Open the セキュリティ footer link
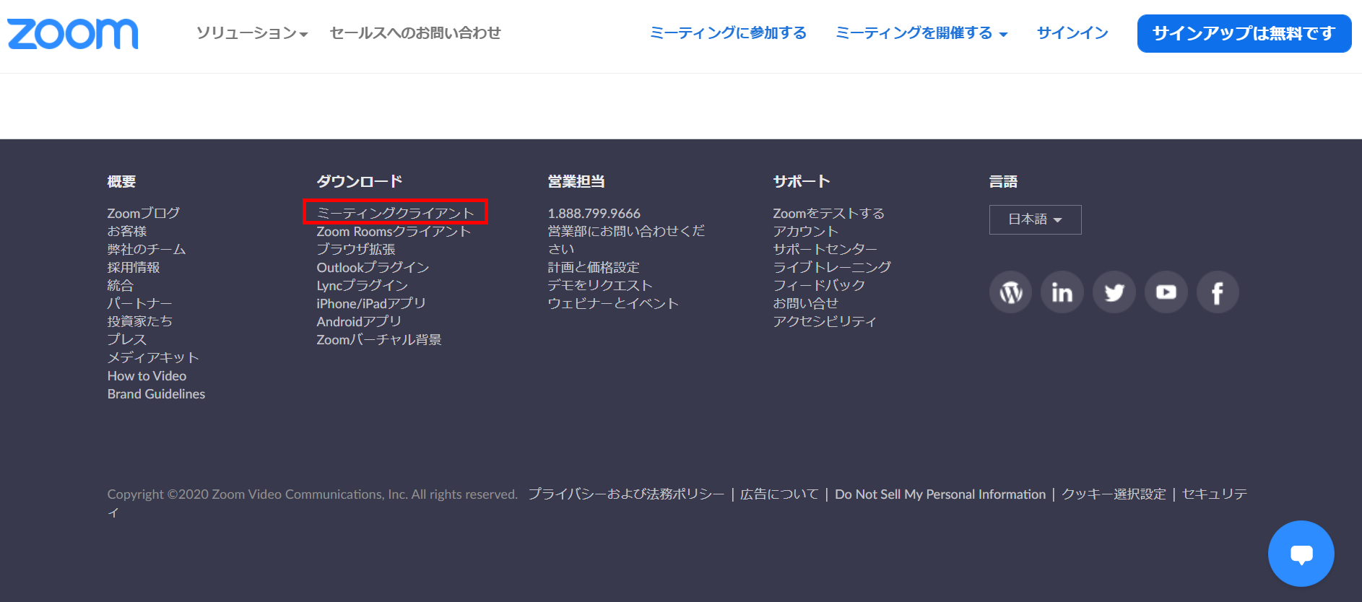Viewport: 1362px width, 602px height. point(1215,494)
